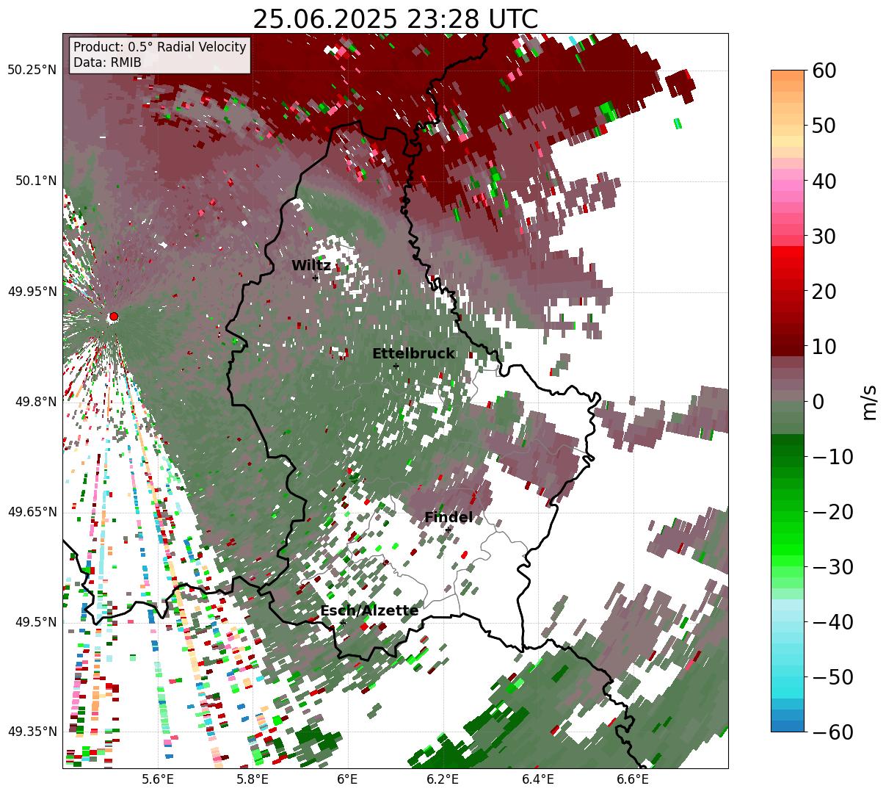The height and width of the screenshot is (794, 886).
Task: Click the cross marker beneath Wiltz
Action: pyautogui.click(x=316, y=278)
